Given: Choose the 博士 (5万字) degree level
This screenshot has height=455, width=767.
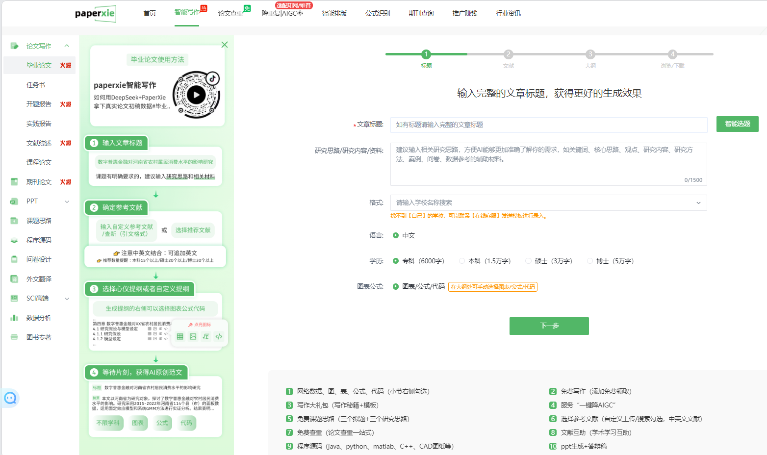Looking at the screenshot, I should [x=590, y=261].
